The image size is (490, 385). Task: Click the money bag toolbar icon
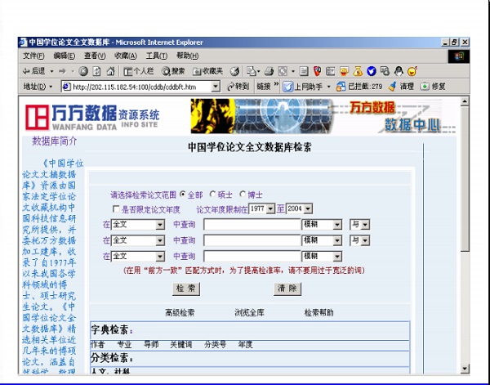[x=358, y=71]
